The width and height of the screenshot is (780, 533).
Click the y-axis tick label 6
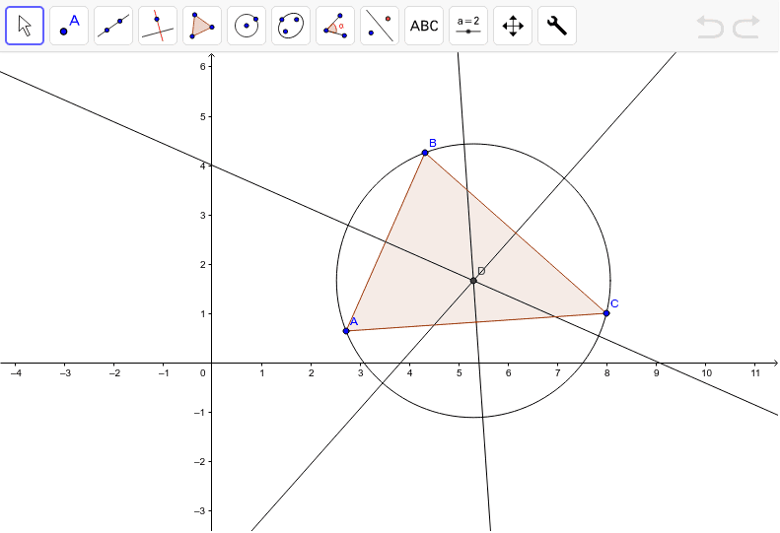[x=203, y=67]
